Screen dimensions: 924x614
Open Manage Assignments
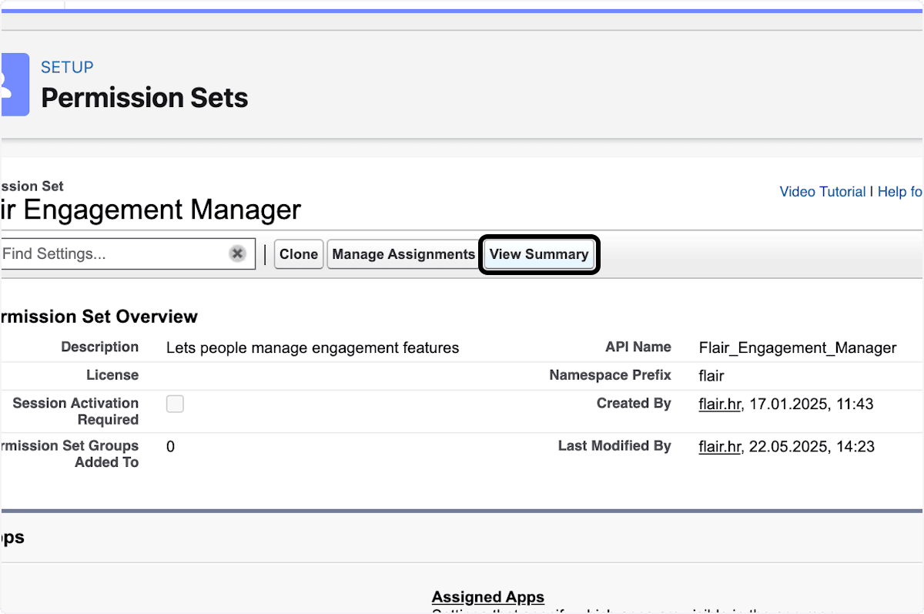(403, 254)
